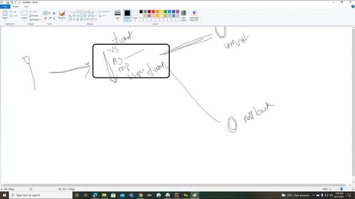This screenshot has width=355, height=199.
Task: Select the Text tool
Action: tap(54, 13)
